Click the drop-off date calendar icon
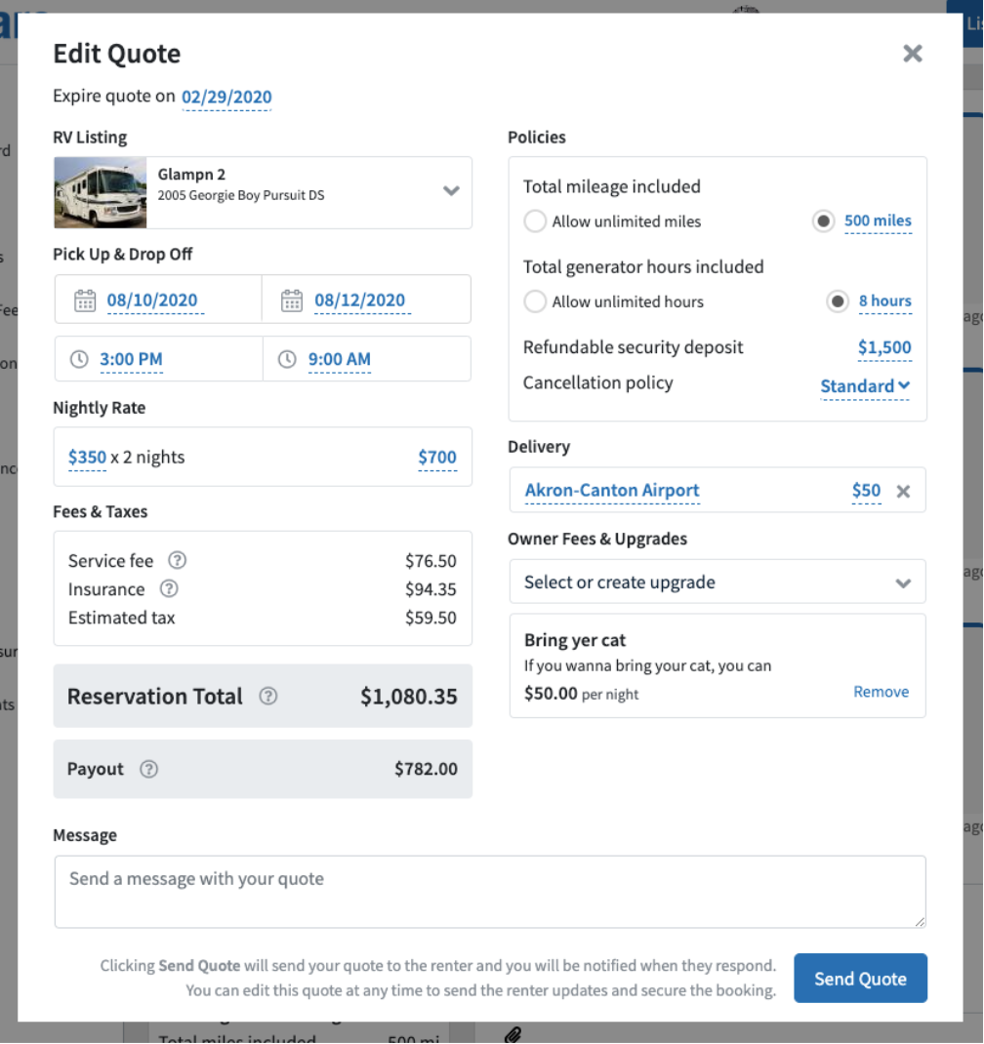This screenshot has width=984, height=1044. coord(292,301)
